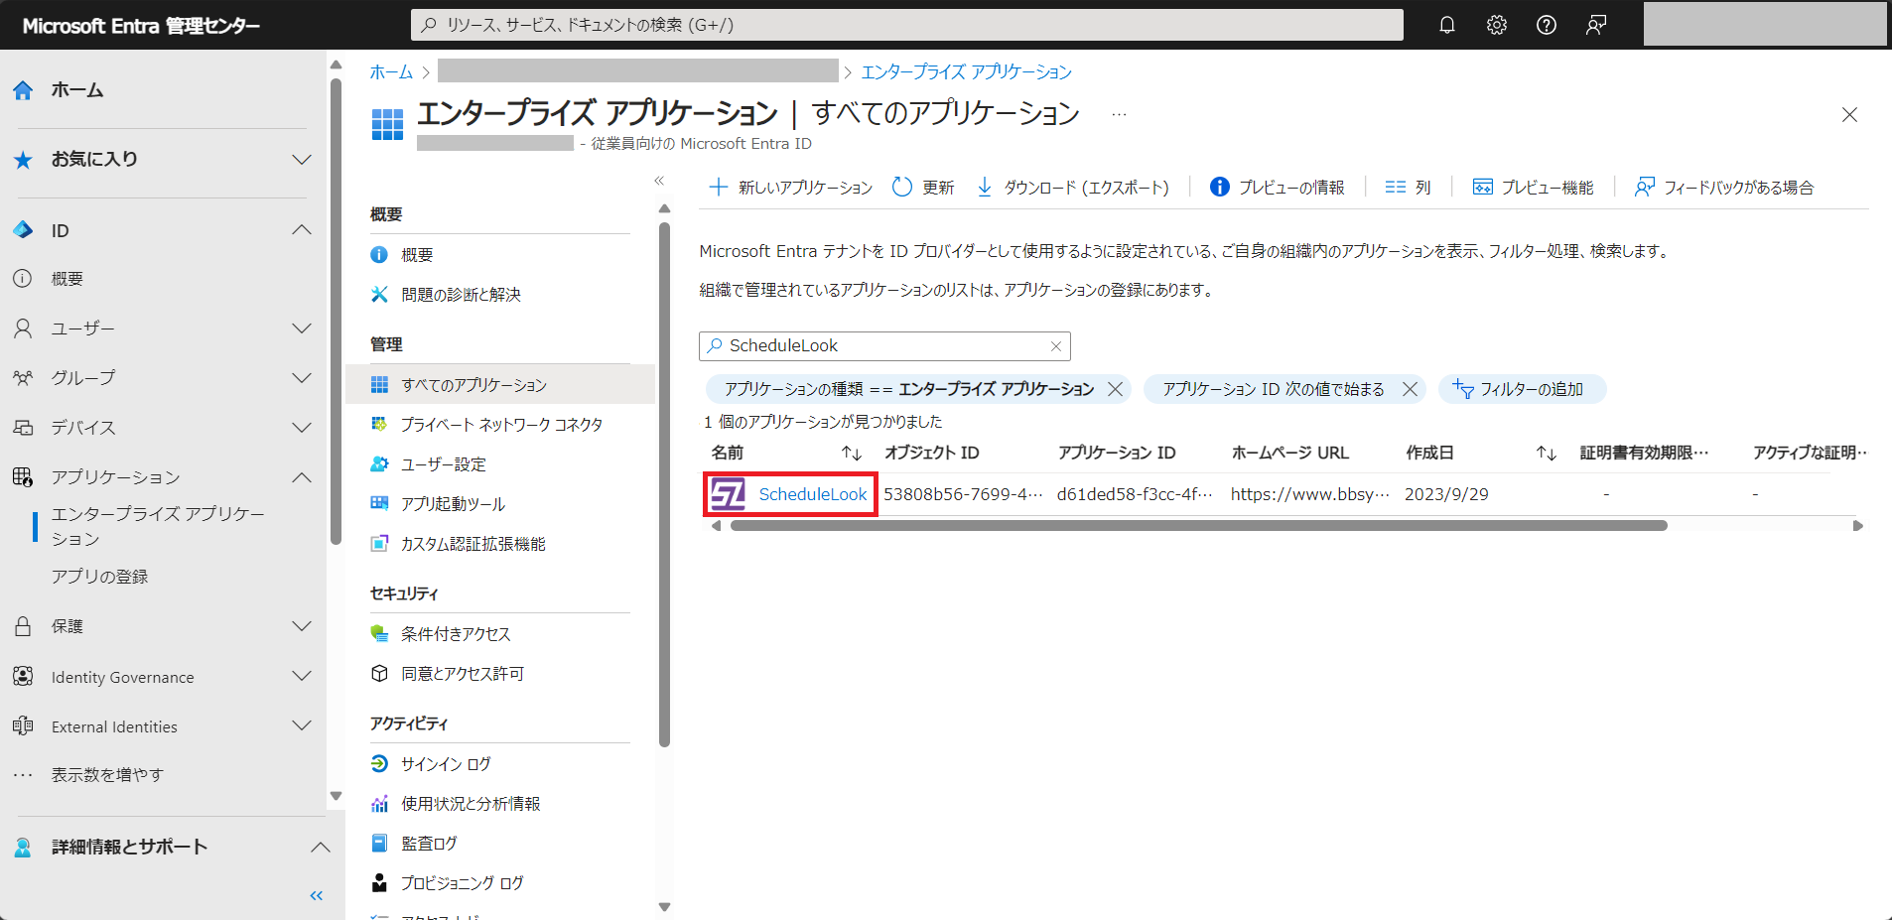Click the 列 columns icon
Viewport: 1892px width, 920px height.
[x=1396, y=187]
